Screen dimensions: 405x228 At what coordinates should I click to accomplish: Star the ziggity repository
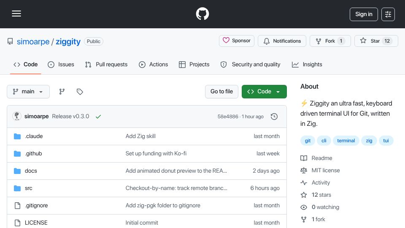[376, 41]
